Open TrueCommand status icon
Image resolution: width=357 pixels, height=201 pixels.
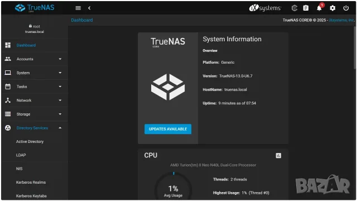pyautogui.click(x=295, y=8)
